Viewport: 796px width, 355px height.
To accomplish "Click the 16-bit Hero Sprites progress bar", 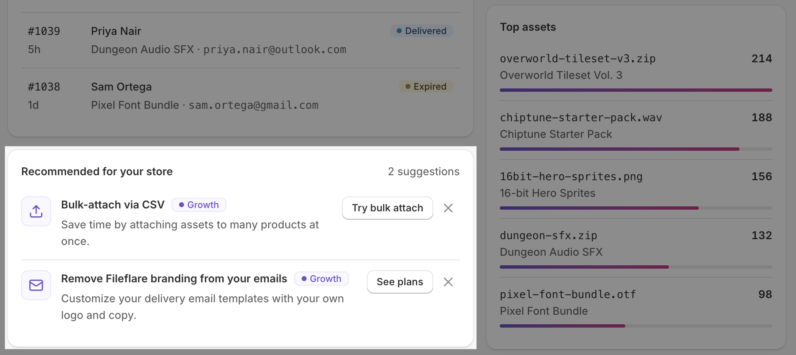I will (x=636, y=208).
